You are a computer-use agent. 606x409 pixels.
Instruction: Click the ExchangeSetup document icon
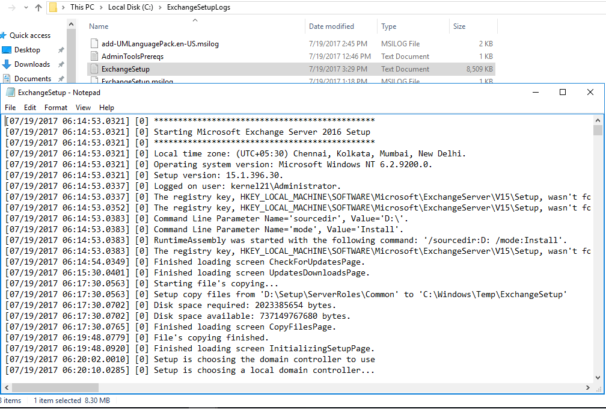point(94,69)
